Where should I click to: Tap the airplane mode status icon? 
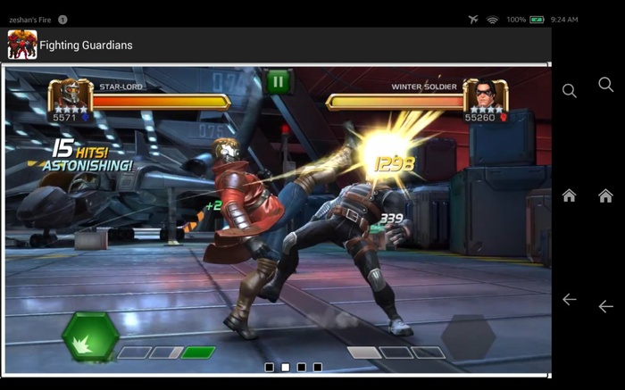coord(473,19)
